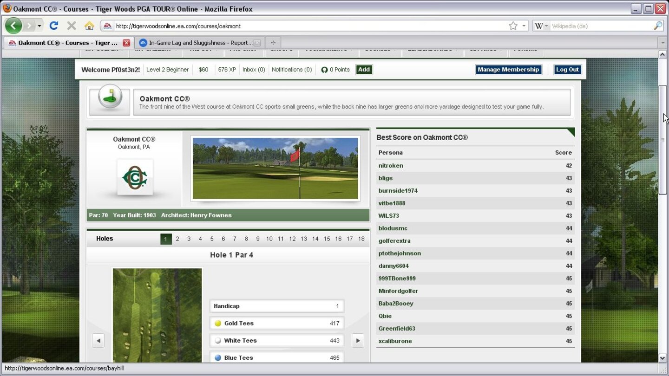Open persona danny6604 in best scores
The width and height of the screenshot is (669, 376).
click(394, 266)
